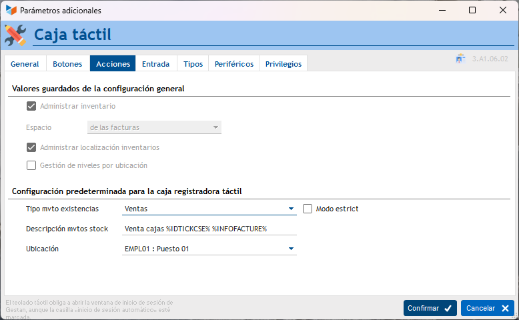Switch to the Privilegios tab

[283, 64]
